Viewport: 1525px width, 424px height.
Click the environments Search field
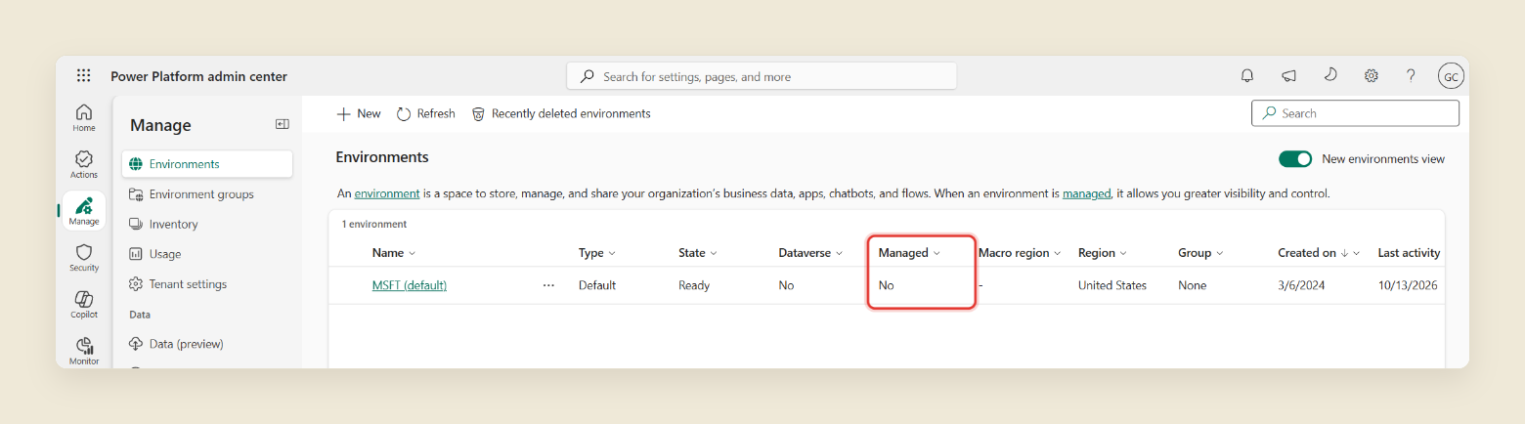coord(1355,113)
